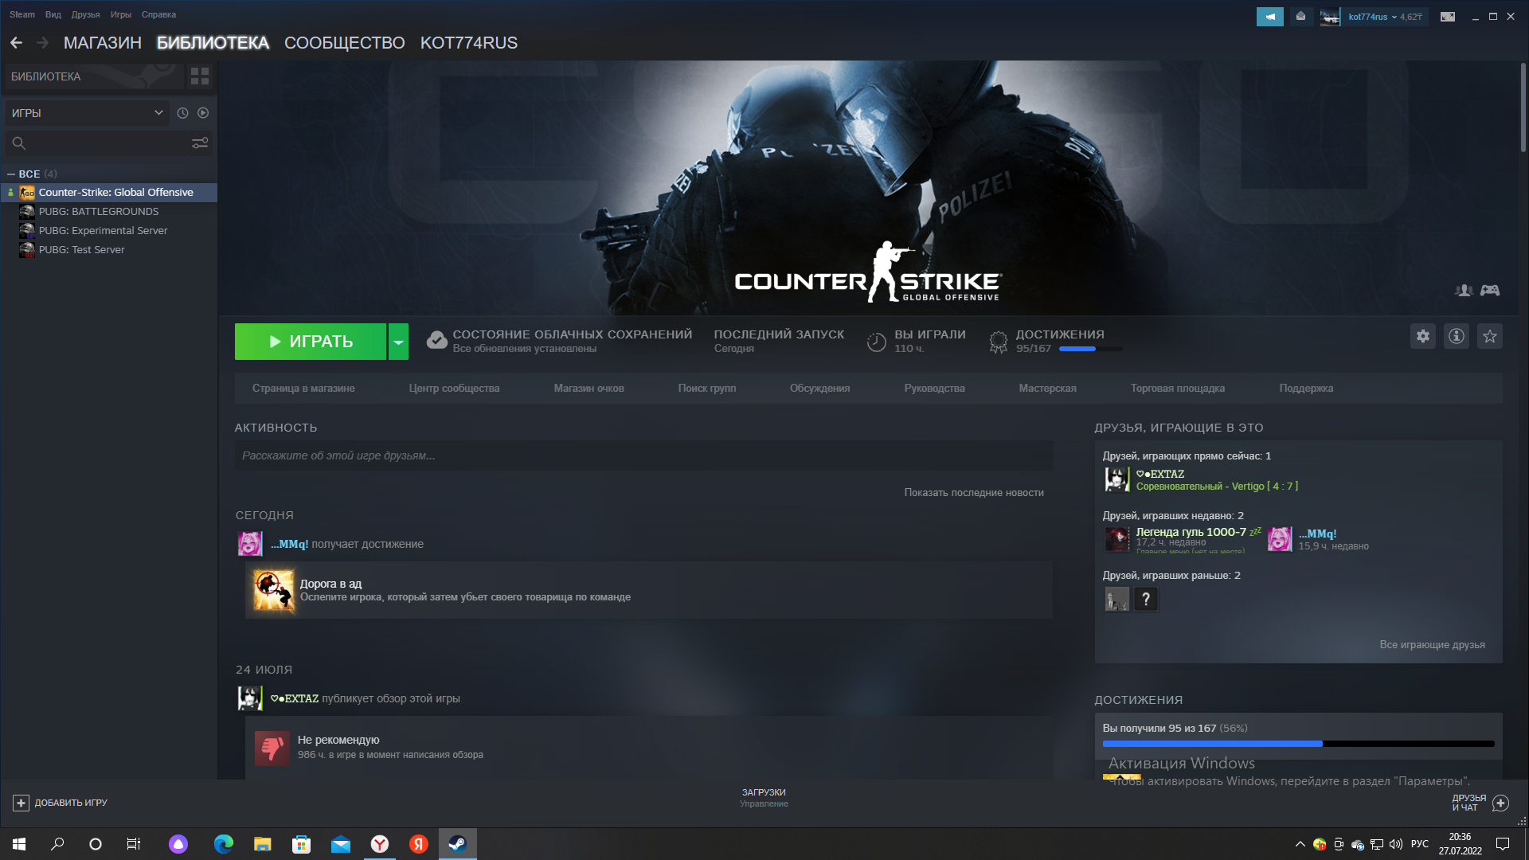Open the Справка menu
The width and height of the screenshot is (1529, 860).
click(158, 14)
